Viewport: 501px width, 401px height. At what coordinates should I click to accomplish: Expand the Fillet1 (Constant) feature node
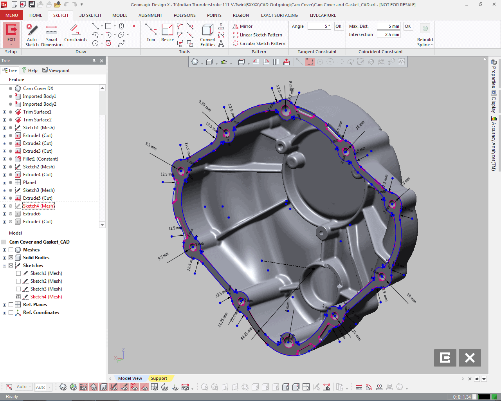coord(4,159)
